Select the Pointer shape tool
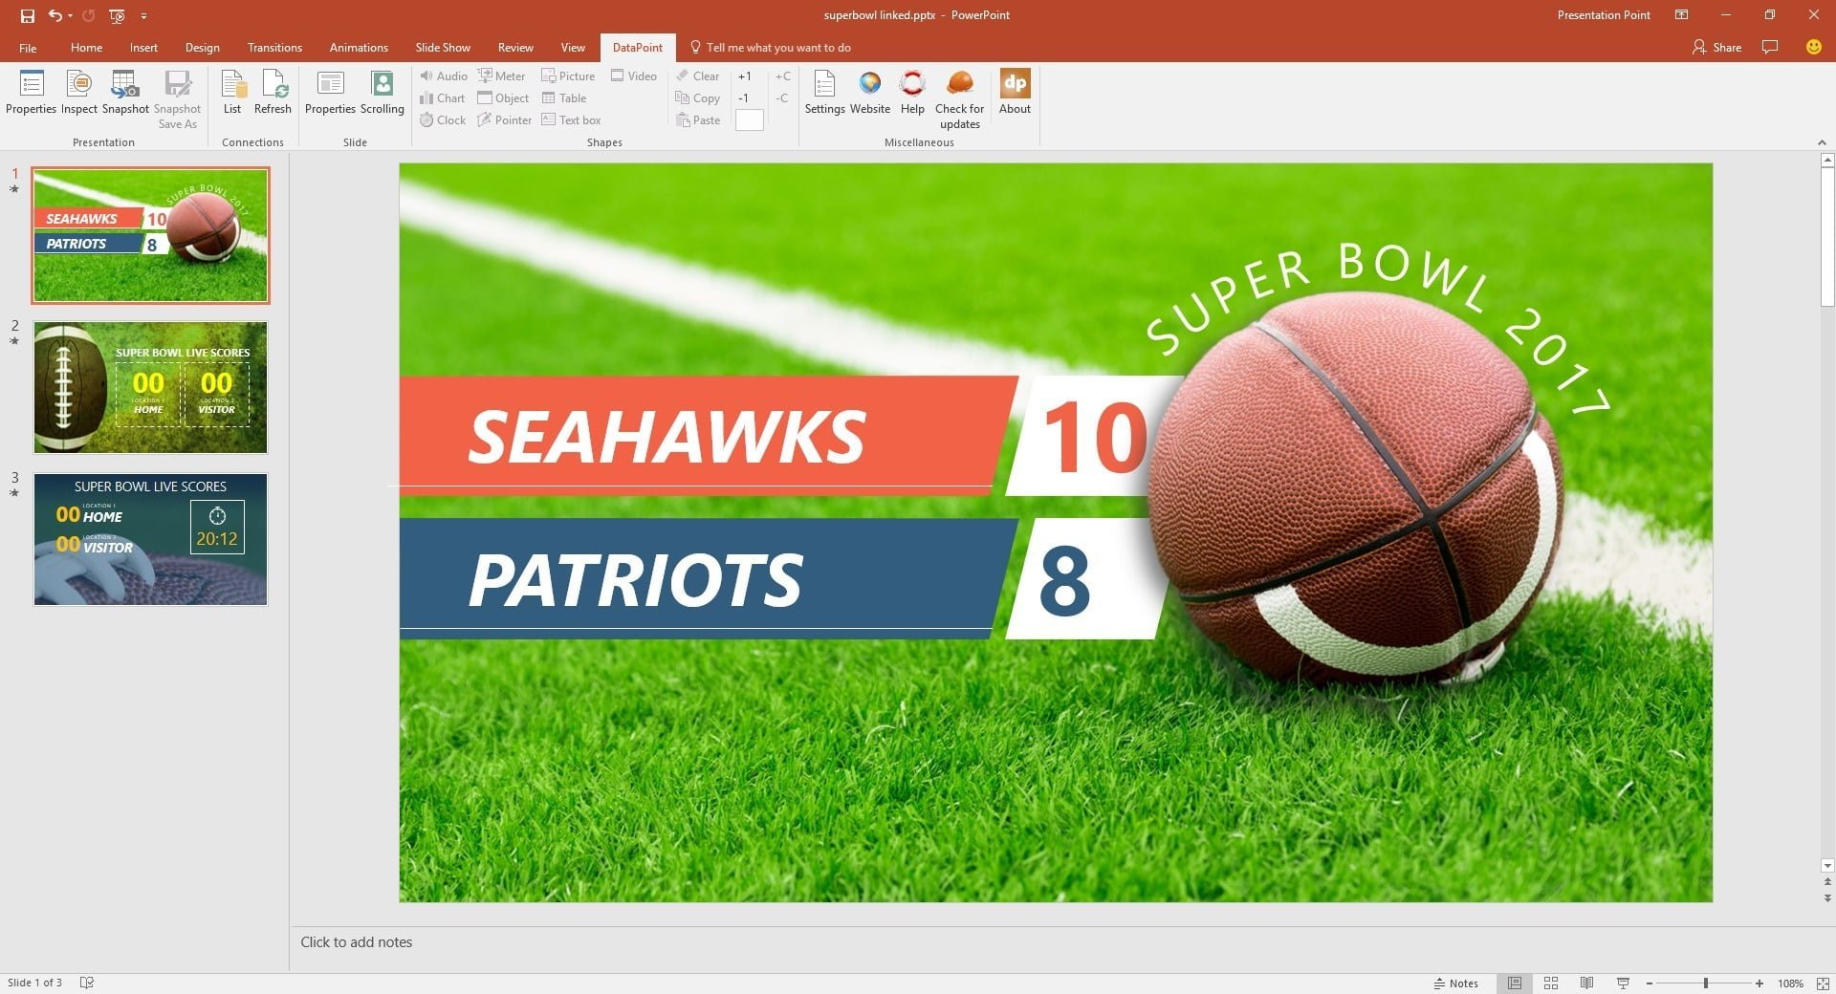 coord(504,120)
